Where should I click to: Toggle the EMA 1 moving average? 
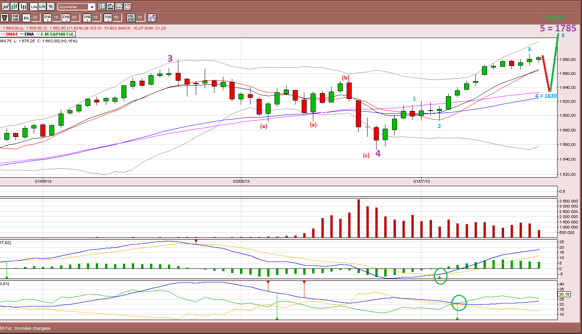[x=47, y=17]
